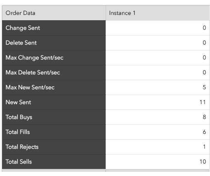Select the Total Buys row label

pyautogui.click(x=54, y=117)
